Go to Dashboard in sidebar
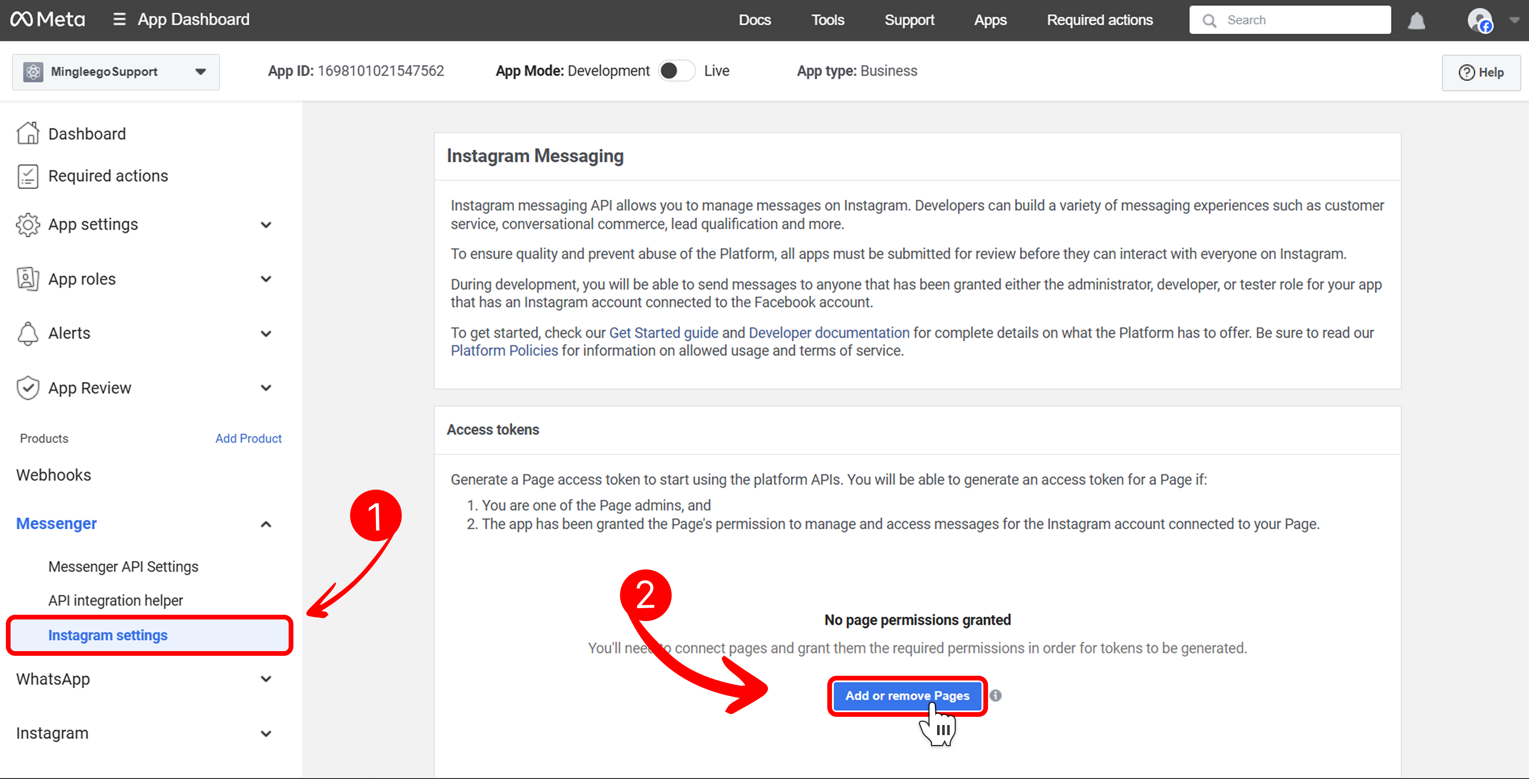 point(87,133)
